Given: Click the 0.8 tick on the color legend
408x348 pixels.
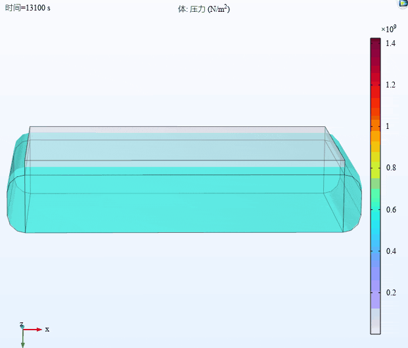Looking at the screenshot, I should 391,168.
